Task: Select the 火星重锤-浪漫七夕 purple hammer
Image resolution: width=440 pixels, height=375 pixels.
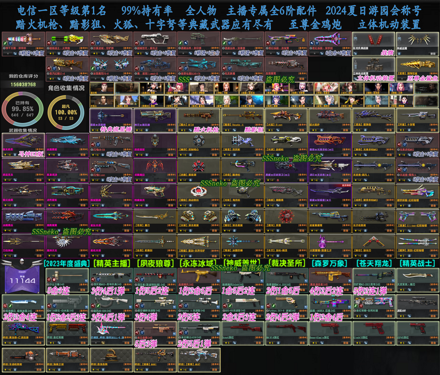Action: pyautogui.click(x=330, y=246)
